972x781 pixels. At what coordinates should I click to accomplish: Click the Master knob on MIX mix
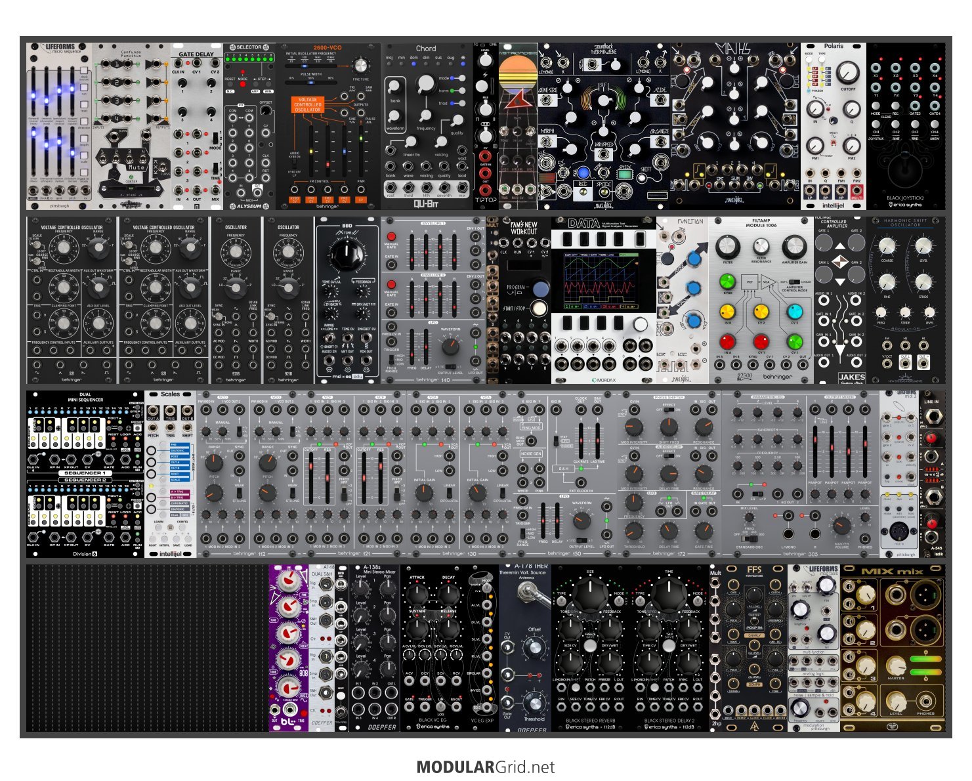pyautogui.click(x=897, y=666)
